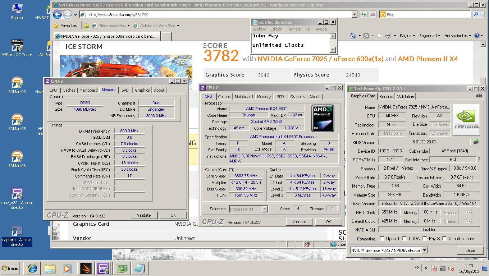The image size is (489, 276).
Task: Toggle the DirectCompute checkbox in GPU-Z
Action: [x=444, y=239]
